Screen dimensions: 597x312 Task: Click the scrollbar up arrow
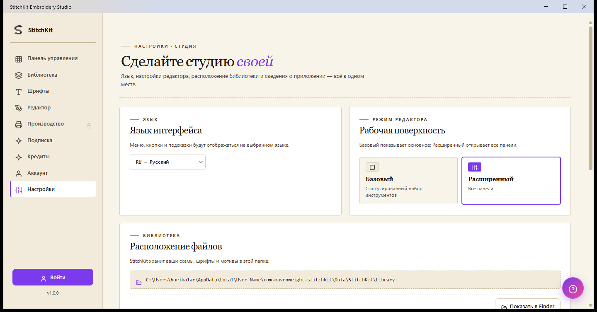[591, 22]
